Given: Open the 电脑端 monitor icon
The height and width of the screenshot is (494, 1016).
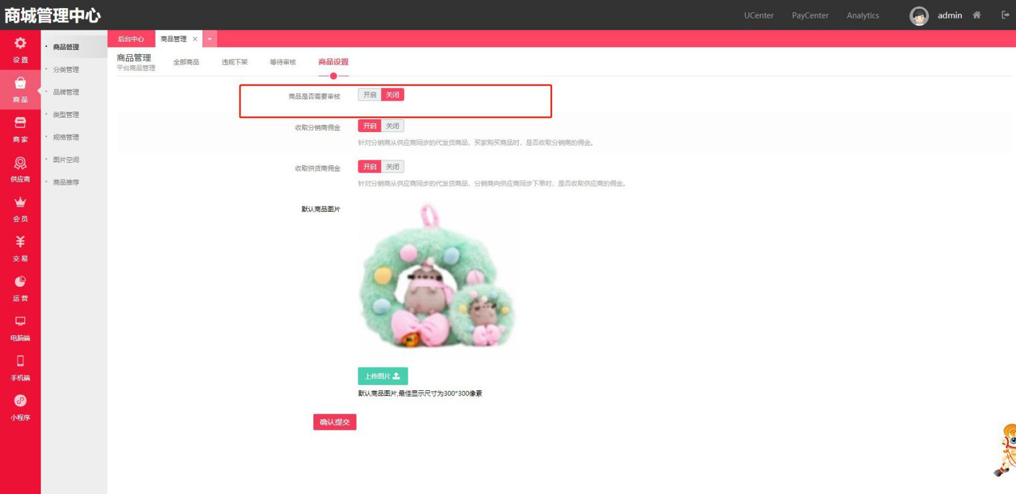Looking at the screenshot, I should (20, 321).
